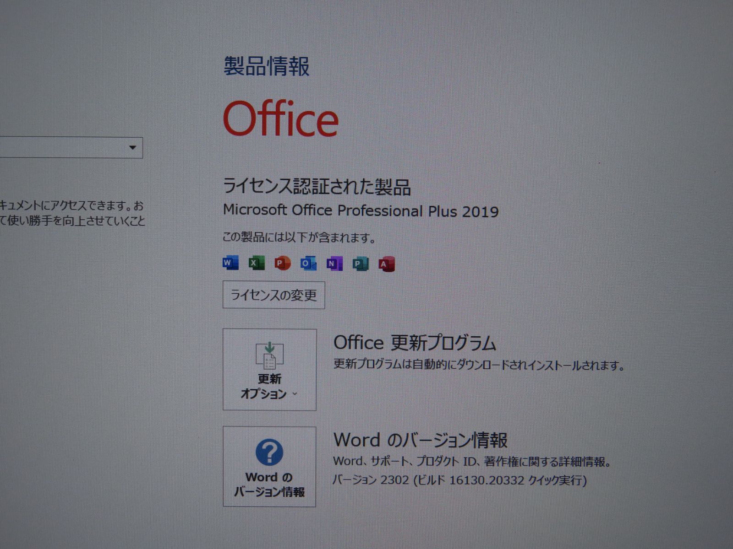Click the OneNote app icon
733x549 pixels.
334,264
